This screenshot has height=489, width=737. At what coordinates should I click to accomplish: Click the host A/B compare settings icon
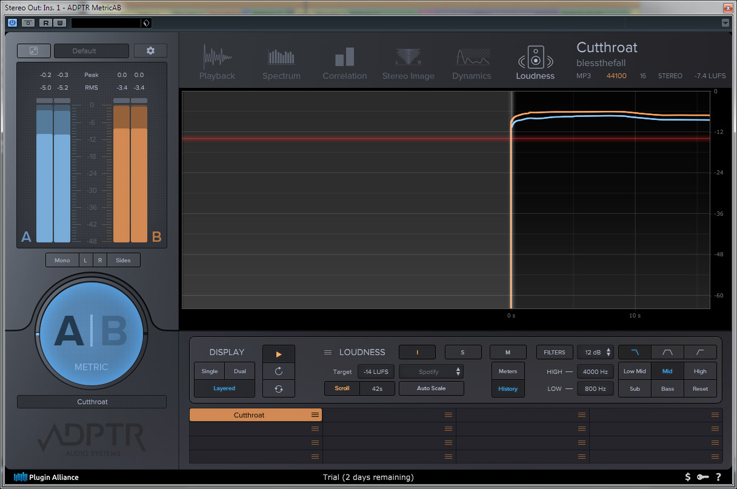(28, 23)
